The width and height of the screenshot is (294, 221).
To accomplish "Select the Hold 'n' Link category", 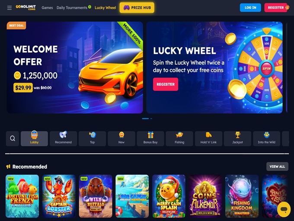I will coord(208,138).
